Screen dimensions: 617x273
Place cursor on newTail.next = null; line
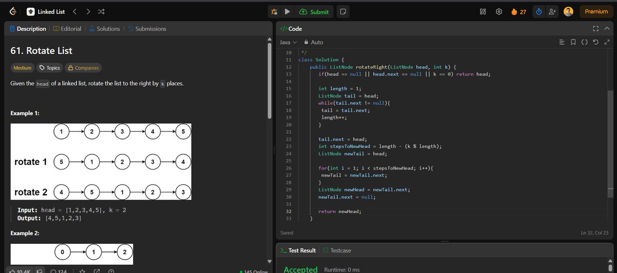tap(347, 197)
